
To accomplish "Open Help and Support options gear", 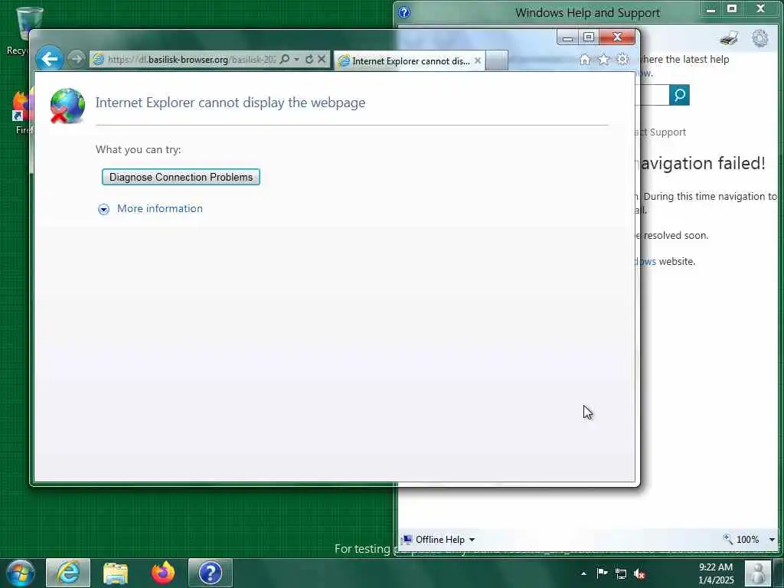I will [760, 38].
